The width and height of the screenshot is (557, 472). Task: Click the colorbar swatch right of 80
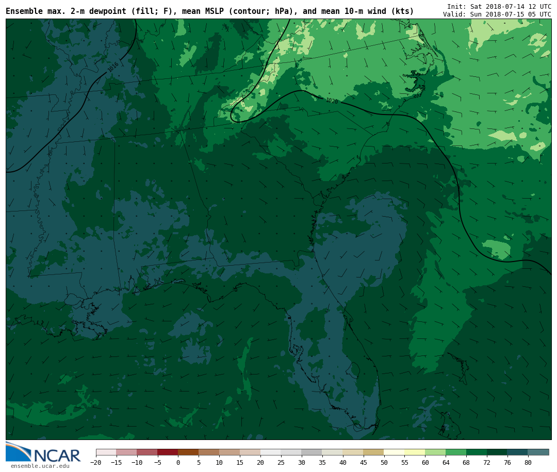pos(538,452)
